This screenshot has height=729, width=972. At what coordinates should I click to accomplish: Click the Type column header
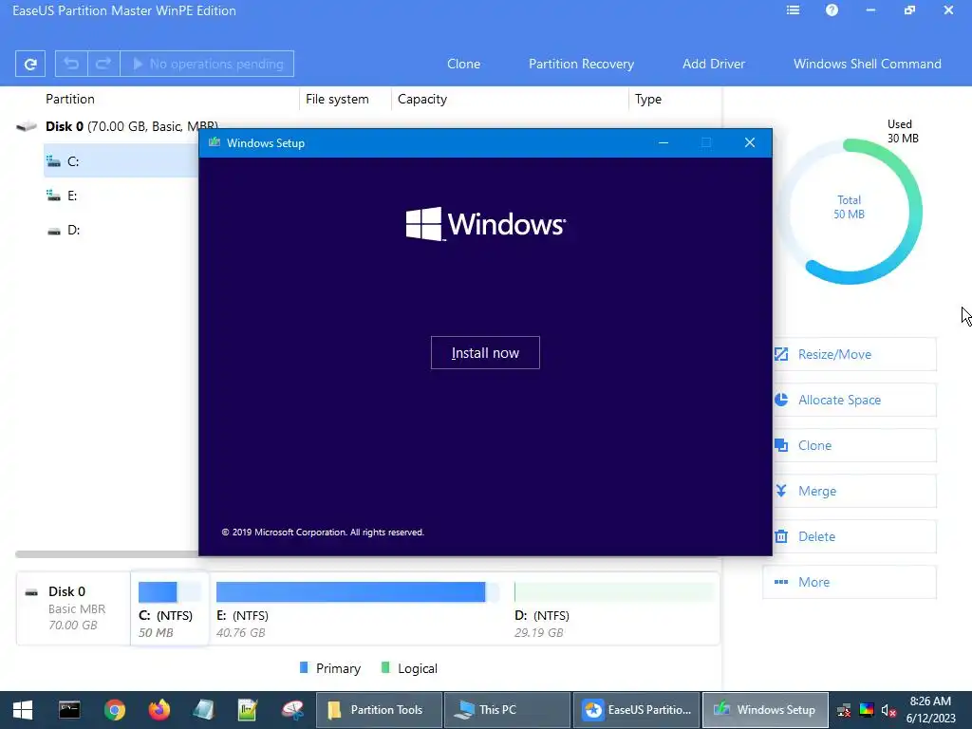tap(647, 99)
